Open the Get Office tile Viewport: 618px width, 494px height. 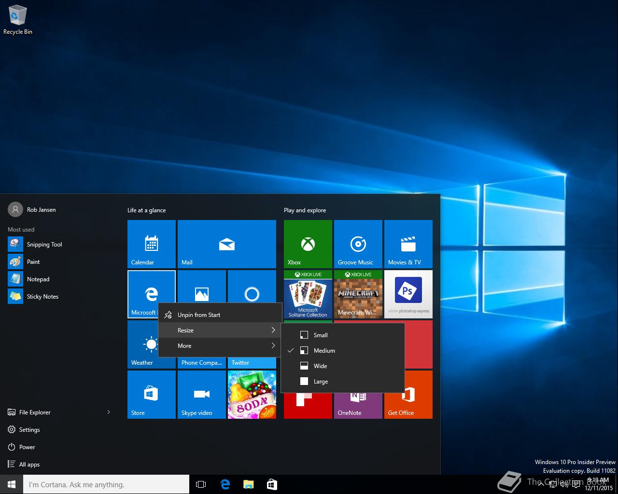408,406
